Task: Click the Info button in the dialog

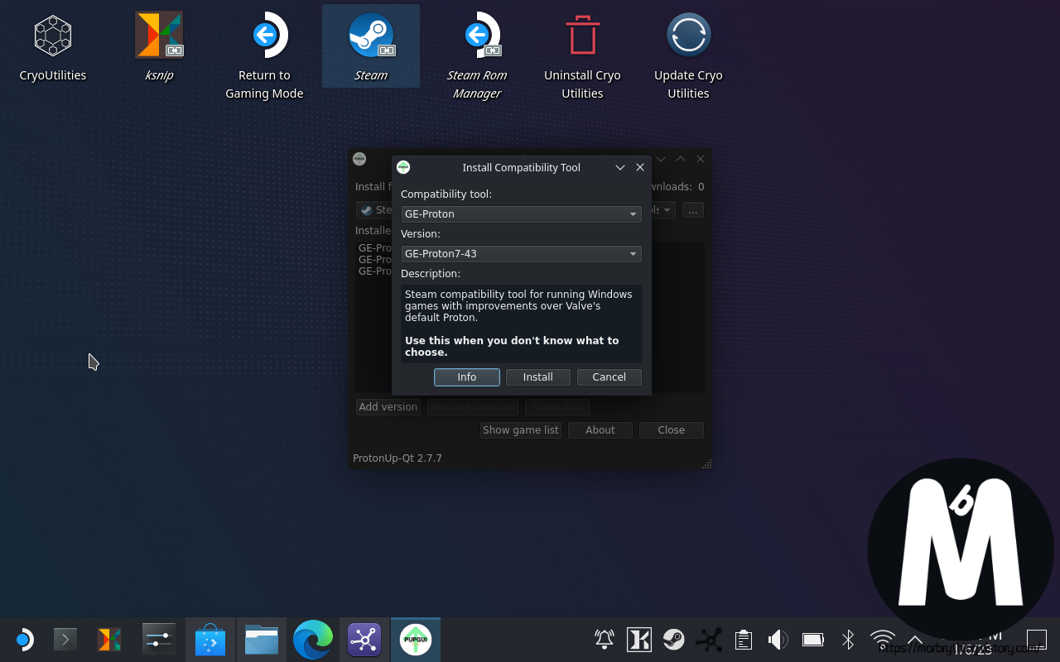Action: 467,377
